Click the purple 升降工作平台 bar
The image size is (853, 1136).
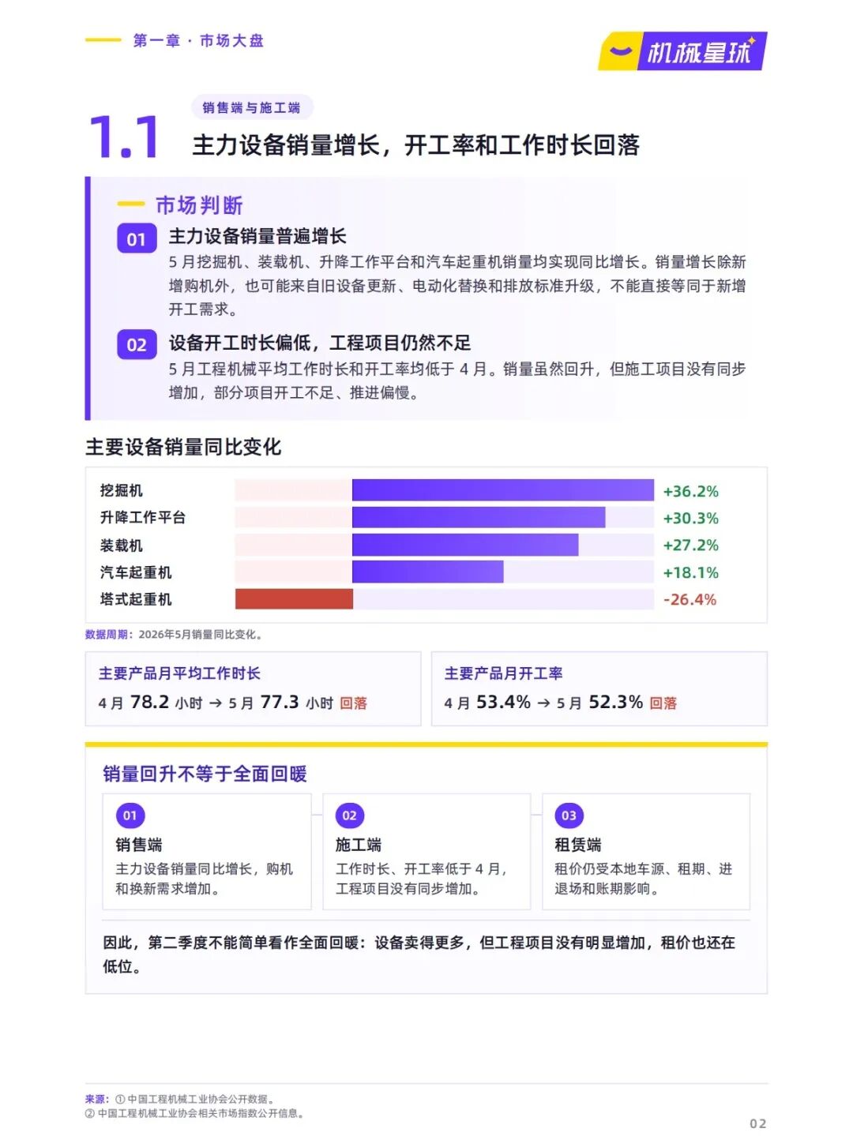coord(479,517)
